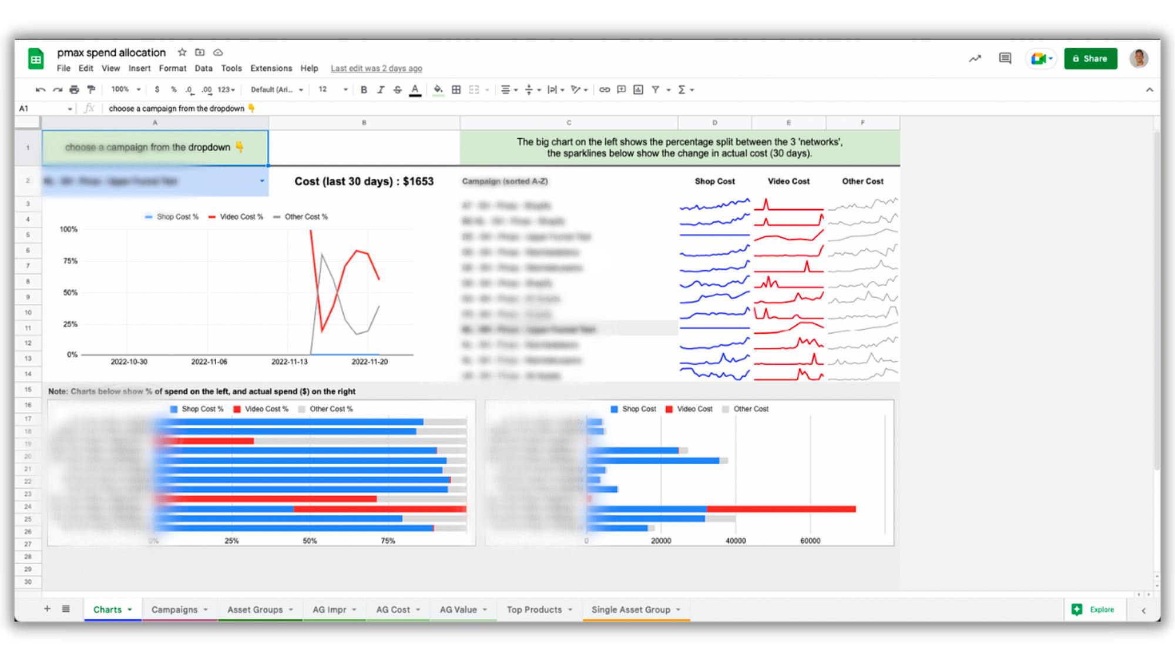The image size is (1175, 661).
Task: Click the green Share button
Action: pyautogui.click(x=1090, y=58)
